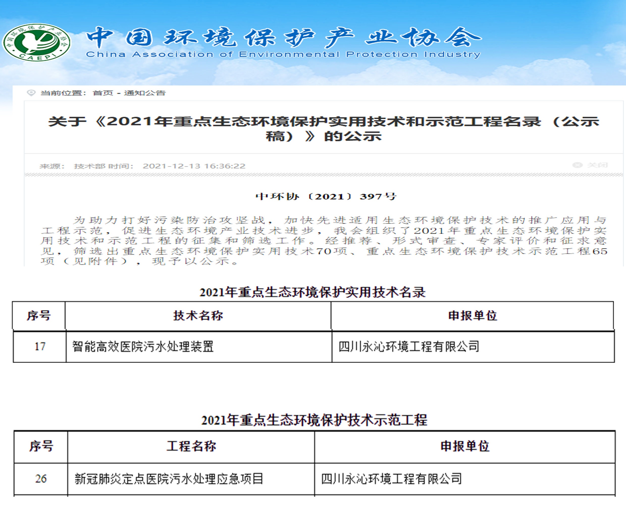
Task: Click the document number 中环协〔2021〕397号
Action: click(326, 197)
